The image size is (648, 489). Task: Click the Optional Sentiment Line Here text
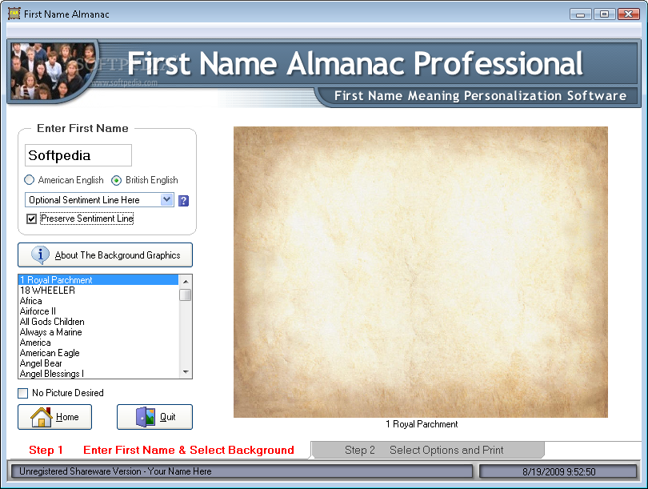84,200
